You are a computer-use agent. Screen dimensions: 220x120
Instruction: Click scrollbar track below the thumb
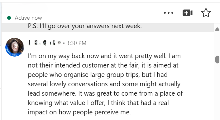(217, 92)
